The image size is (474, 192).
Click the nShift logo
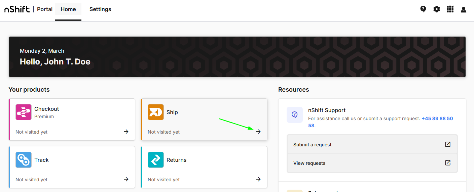click(17, 9)
